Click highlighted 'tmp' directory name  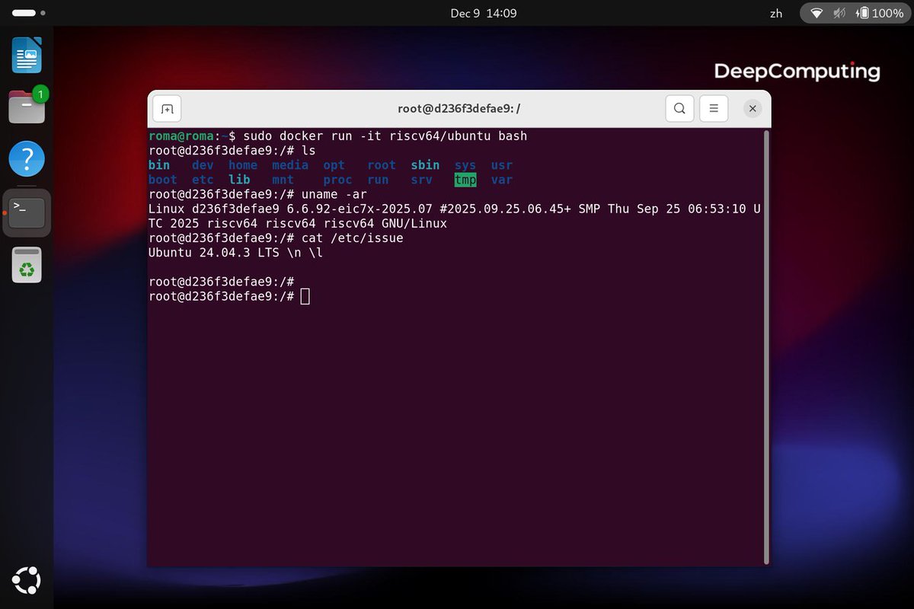[x=465, y=180]
